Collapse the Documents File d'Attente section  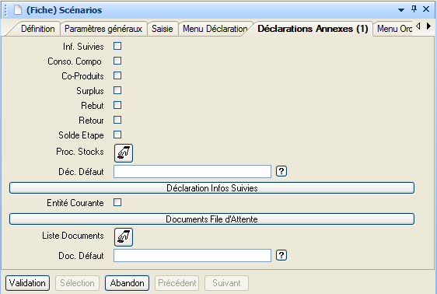(x=212, y=219)
